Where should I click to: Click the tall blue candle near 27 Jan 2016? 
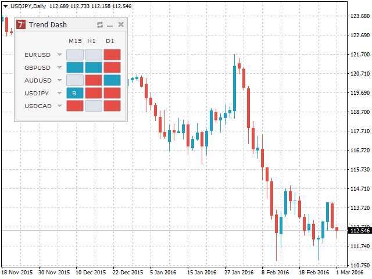pyautogui.click(x=234, y=88)
